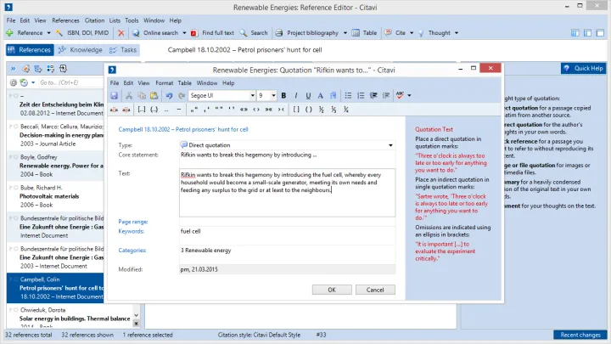Screen dimensions: 611x344
Task: Expand the Project bibliography dropdown arrow
Action: click(x=345, y=33)
